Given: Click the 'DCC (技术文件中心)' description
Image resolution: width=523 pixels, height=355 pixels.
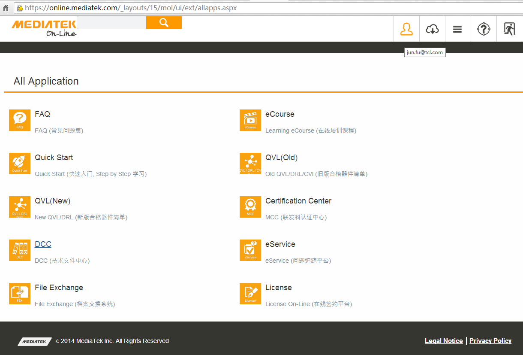Looking at the screenshot, I should (62, 261).
